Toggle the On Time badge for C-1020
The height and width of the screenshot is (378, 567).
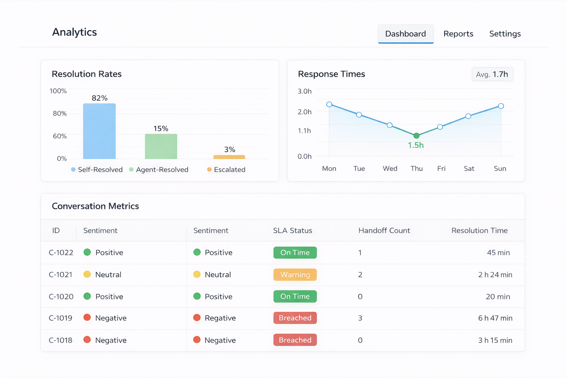(295, 296)
